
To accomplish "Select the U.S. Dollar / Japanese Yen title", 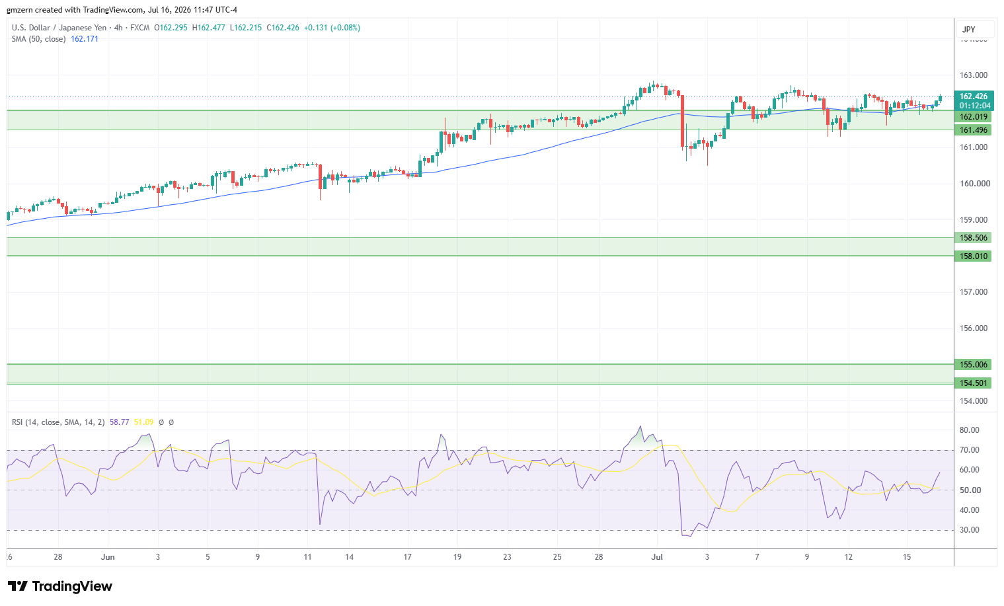I will [59, 28].
